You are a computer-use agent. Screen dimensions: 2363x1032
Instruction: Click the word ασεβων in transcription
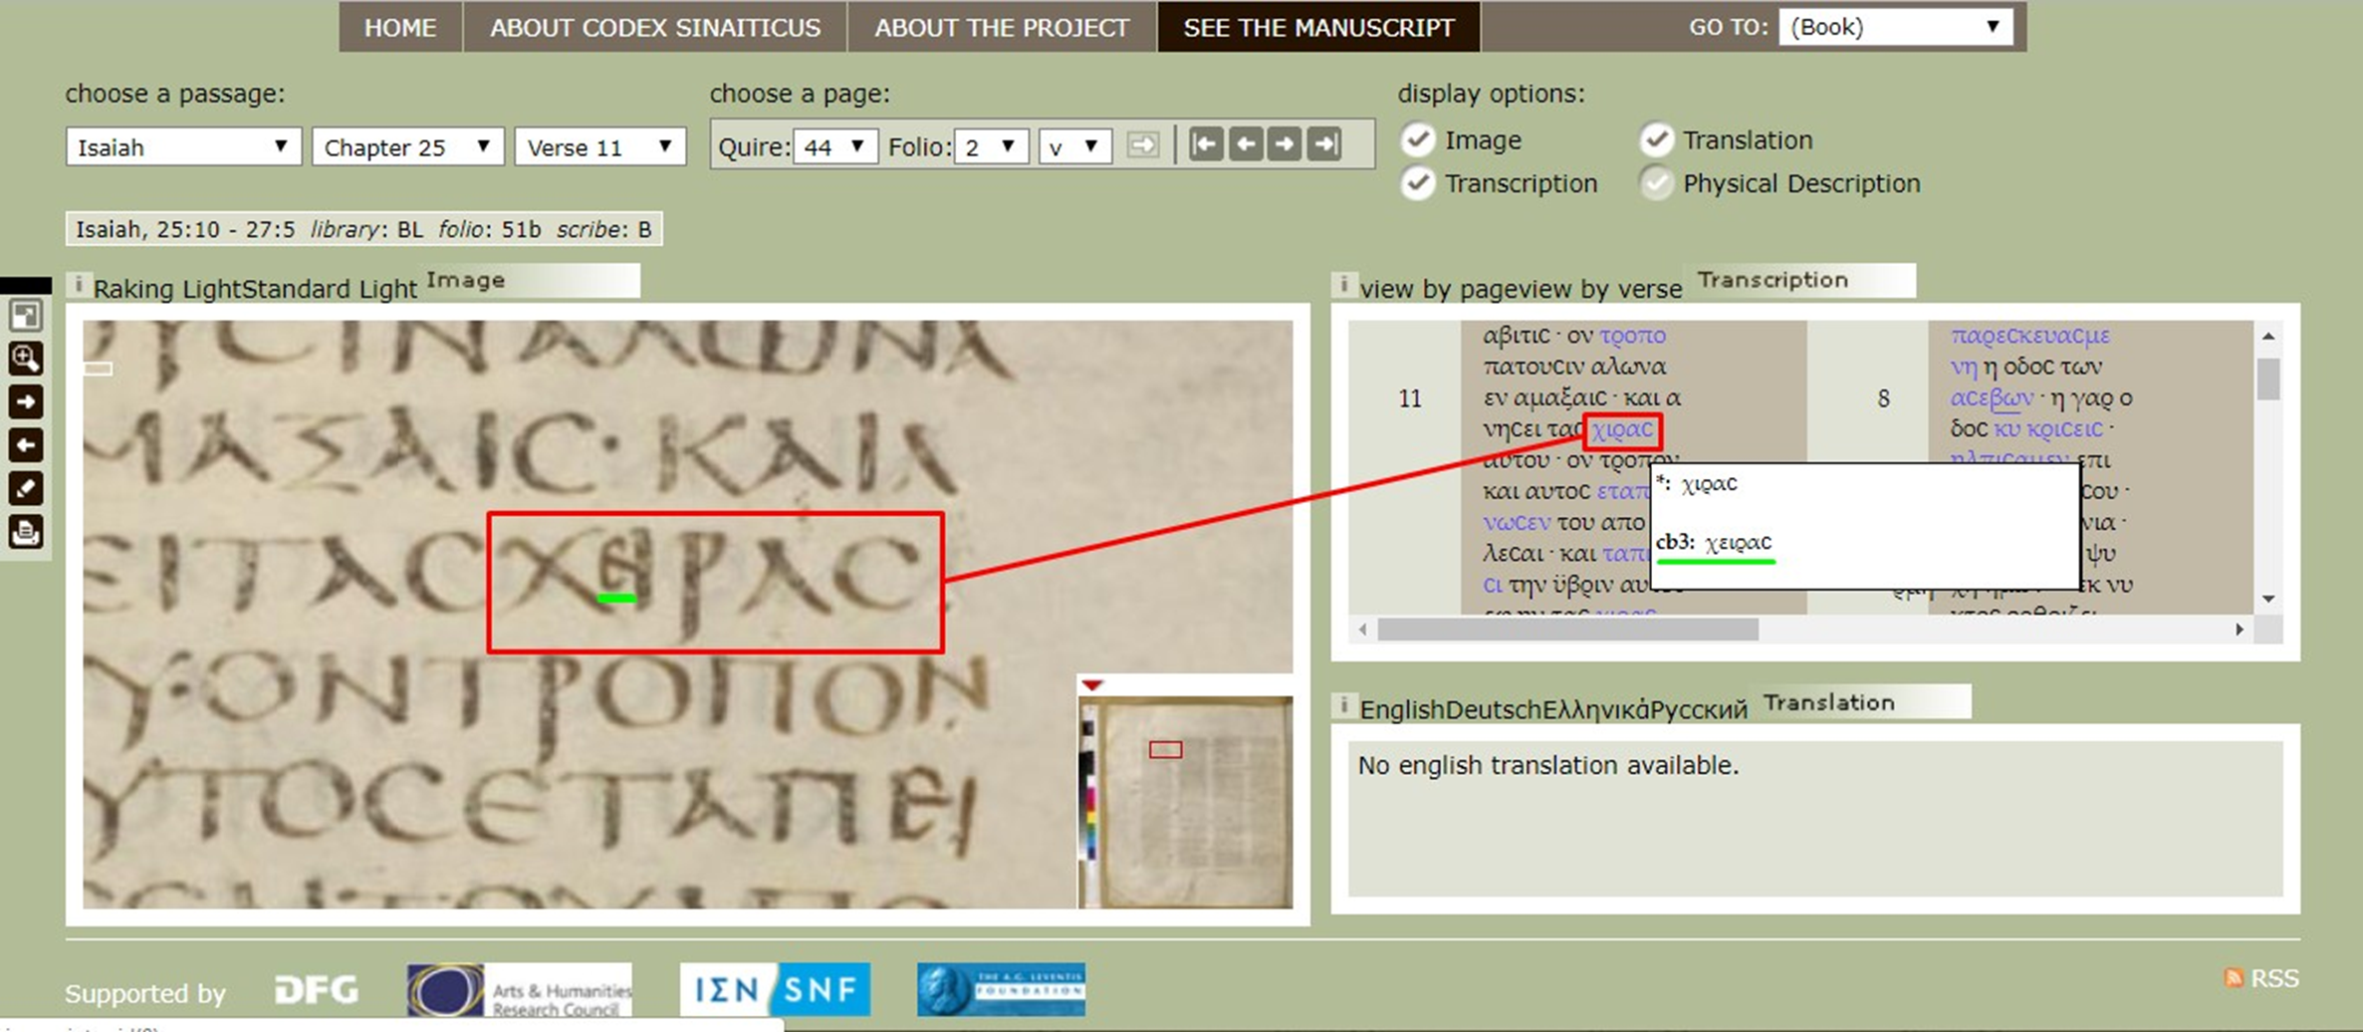point(1992,398)
